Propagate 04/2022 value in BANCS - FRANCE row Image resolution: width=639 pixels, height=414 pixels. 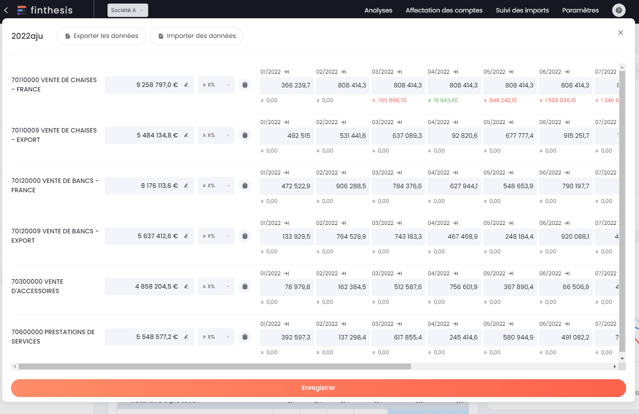point(455,173)
